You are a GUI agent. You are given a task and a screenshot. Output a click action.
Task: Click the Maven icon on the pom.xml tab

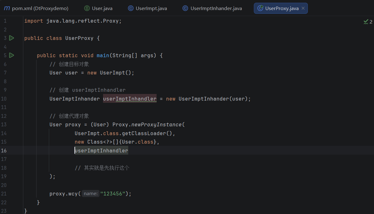point(7,8)
